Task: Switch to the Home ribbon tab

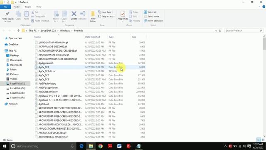Action: click(17, 7)
